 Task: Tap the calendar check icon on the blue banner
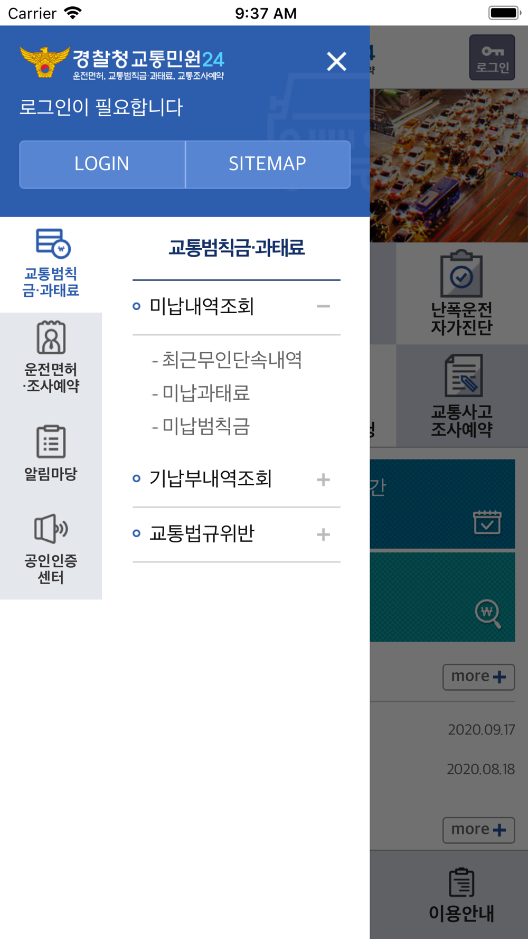(x=487, y=522)
